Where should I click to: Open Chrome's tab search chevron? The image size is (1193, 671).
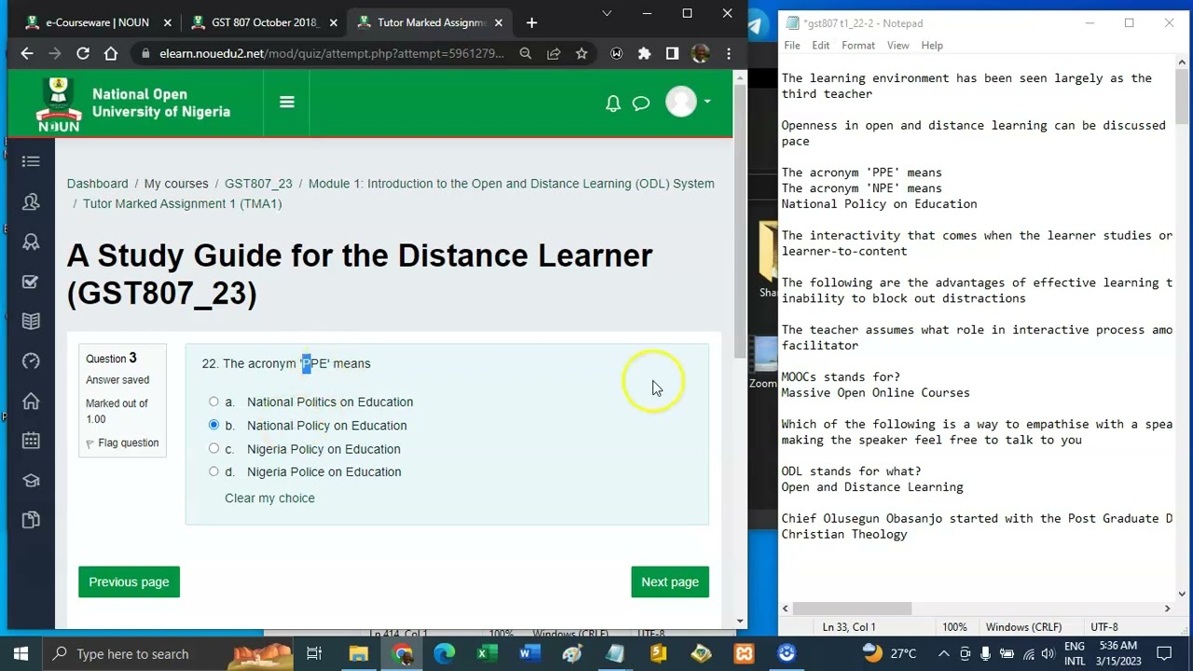coord(607,13)
